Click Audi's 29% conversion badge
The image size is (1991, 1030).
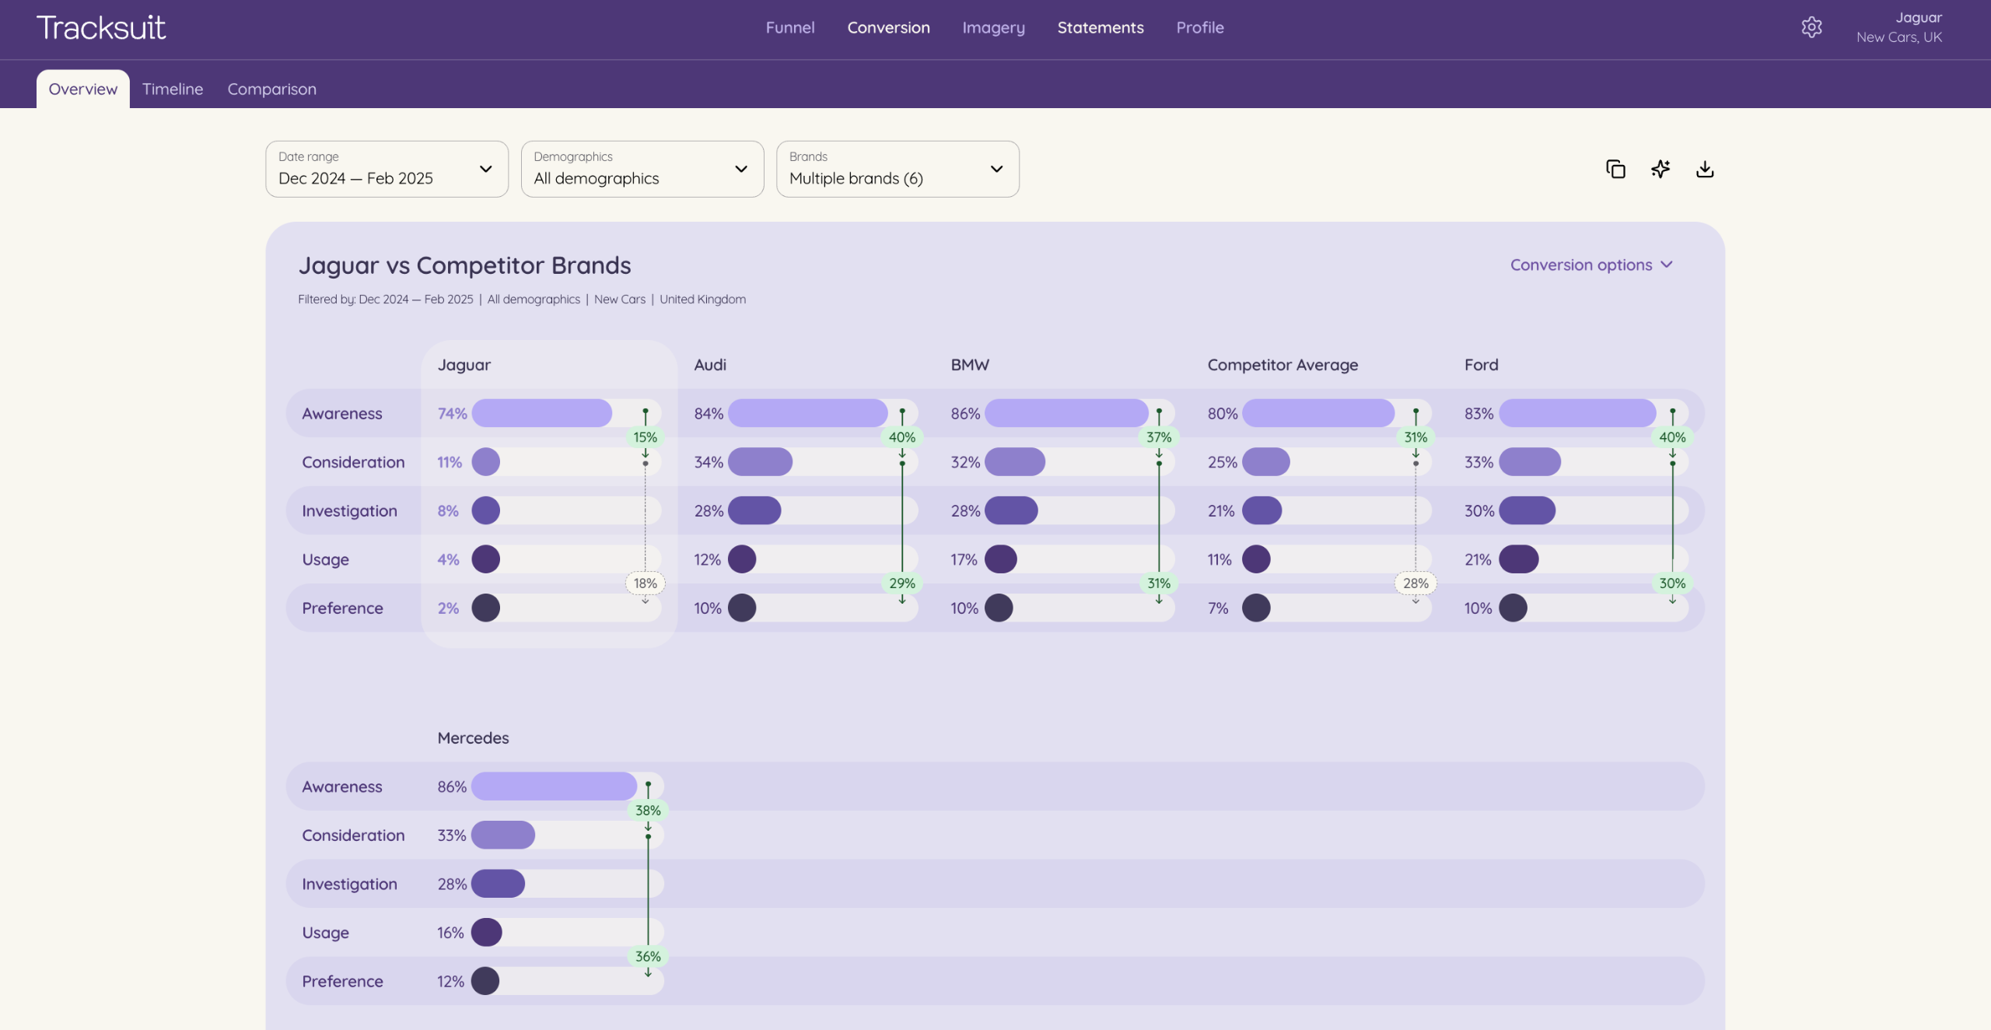point(901,583)
